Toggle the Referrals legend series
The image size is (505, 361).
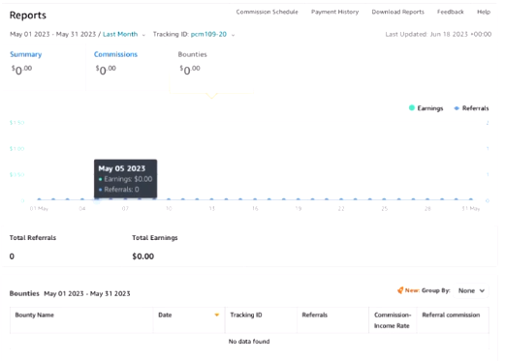click(471, 108)
